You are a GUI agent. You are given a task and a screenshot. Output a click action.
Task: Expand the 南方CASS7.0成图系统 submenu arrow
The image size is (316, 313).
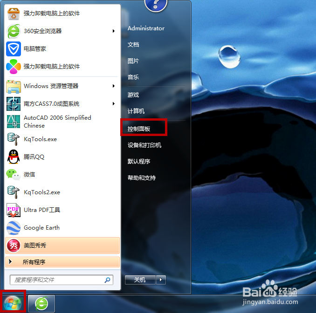[114, 104]
